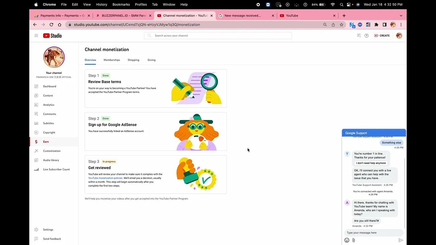The width and height of the screenshot is (436, 245).
Task: Click the zoom magnifier in address bar
Action: click(x=325, y=24)
